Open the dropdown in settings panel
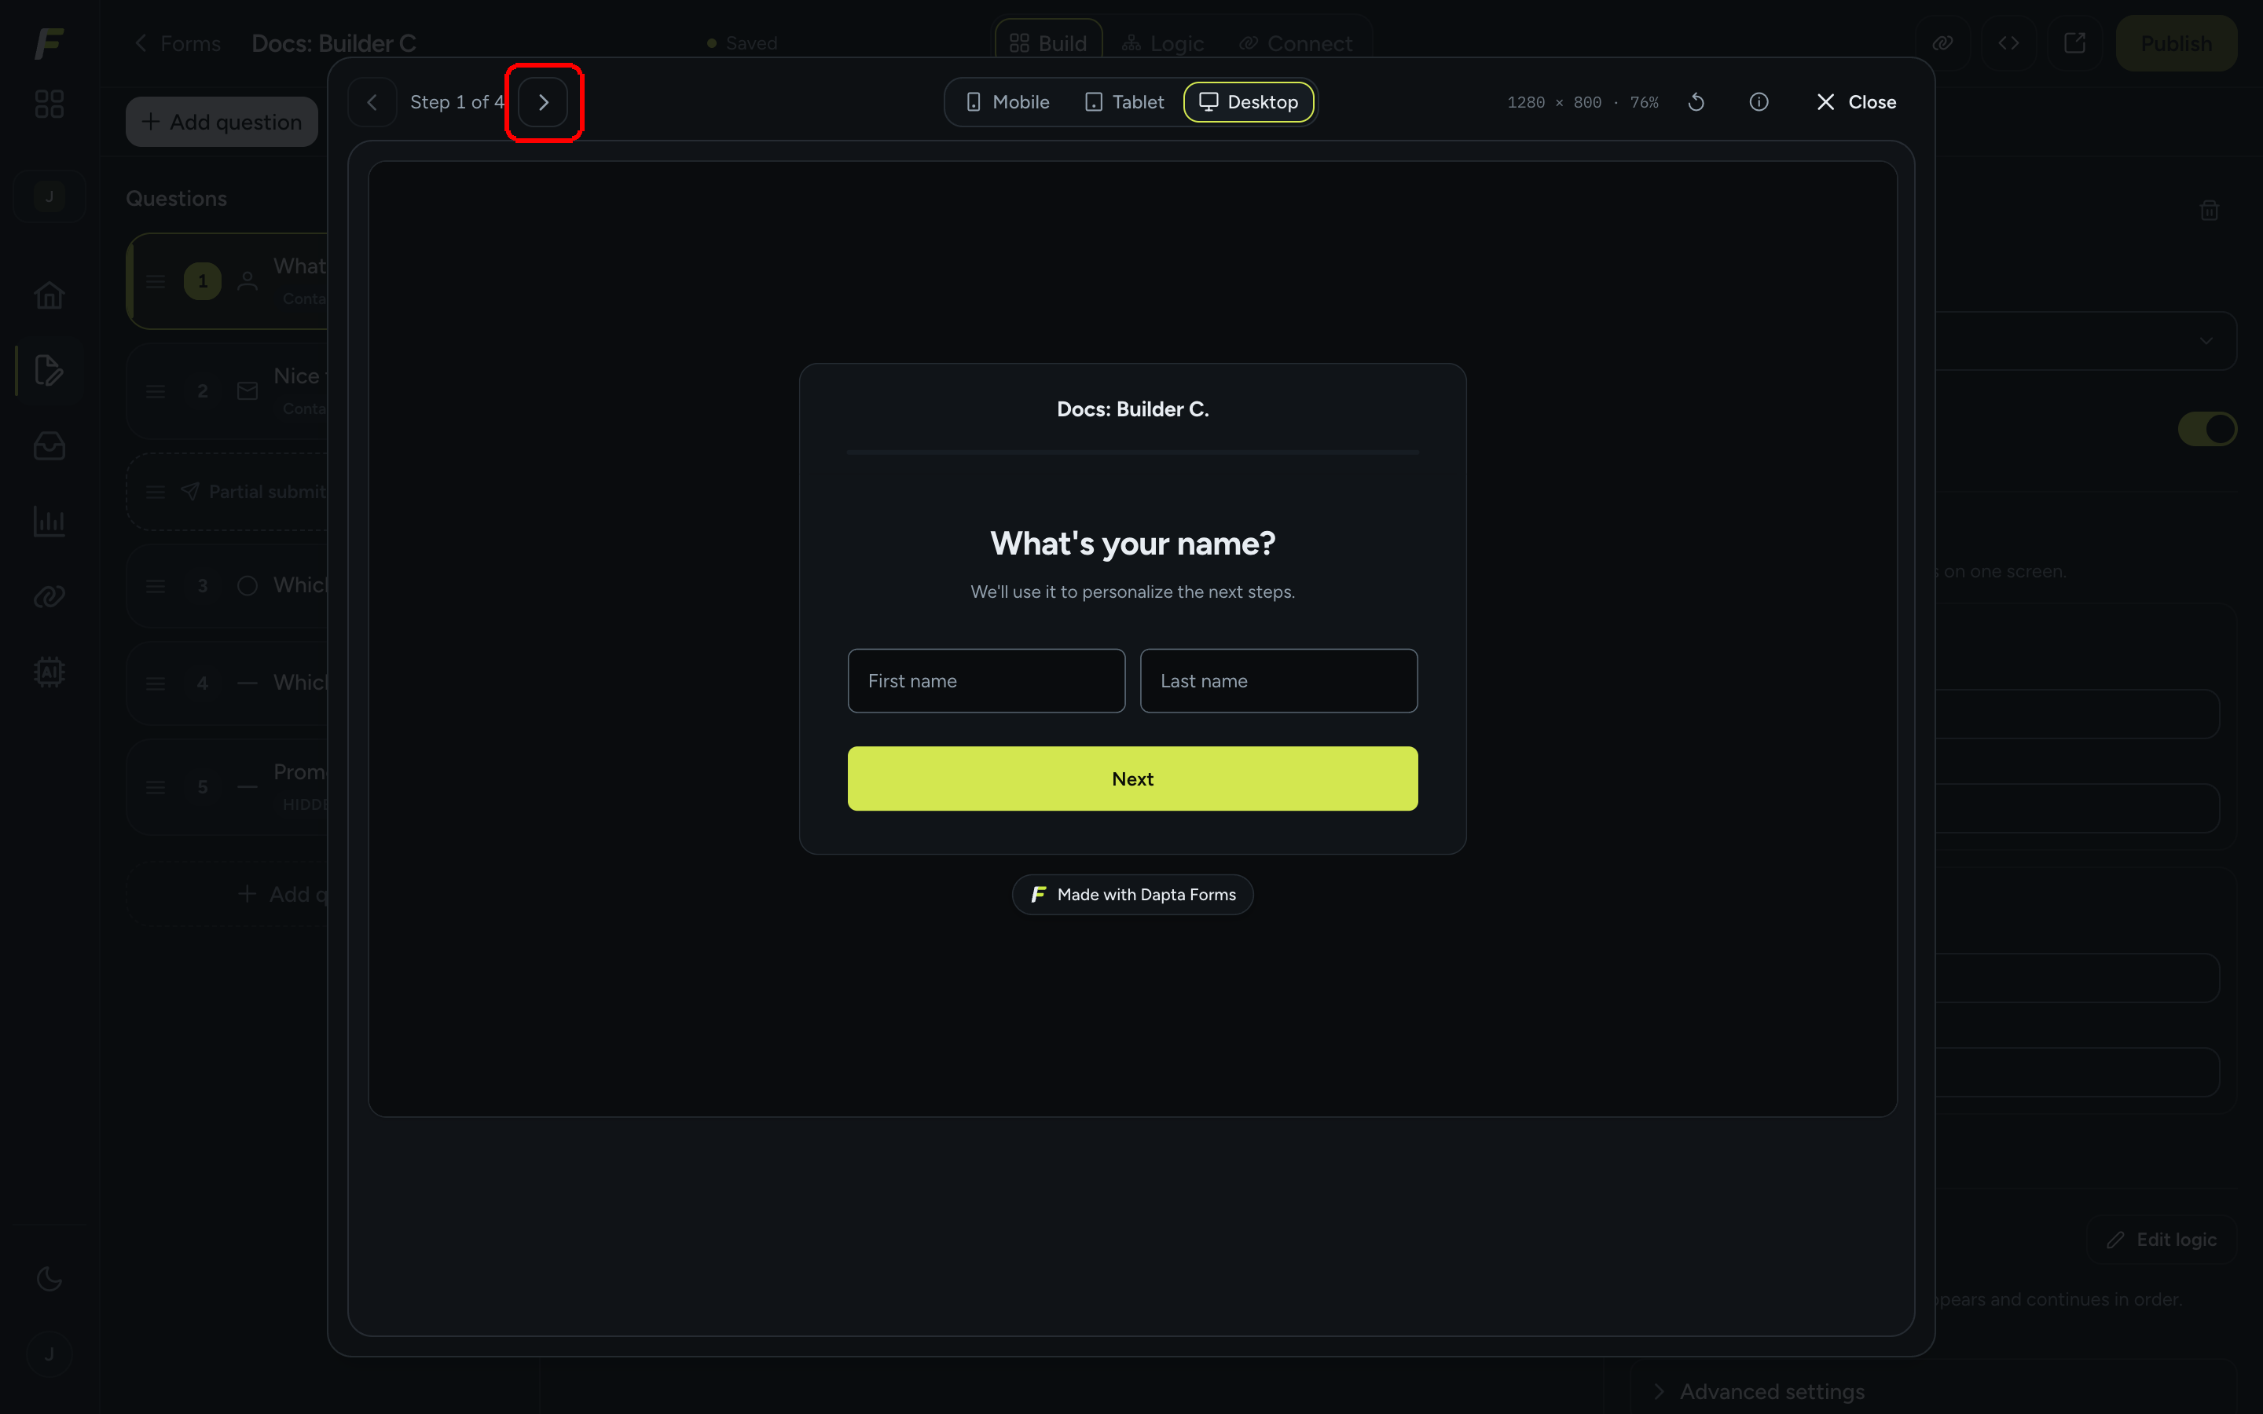 (x=2086, y=340)
